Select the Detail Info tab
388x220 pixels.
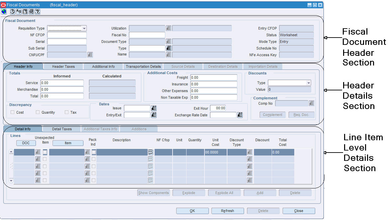pyautogui.click(x=23, y=129)
